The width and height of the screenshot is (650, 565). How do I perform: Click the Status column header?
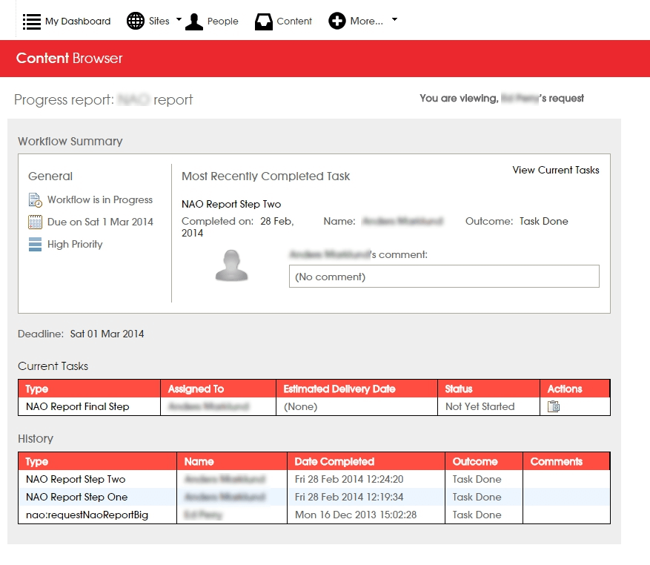[488, 389]
